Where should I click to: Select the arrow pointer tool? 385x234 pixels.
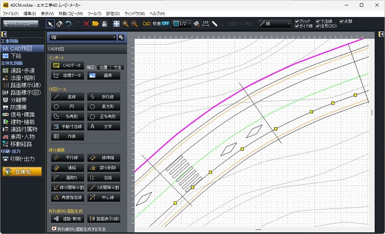point(50,24)
